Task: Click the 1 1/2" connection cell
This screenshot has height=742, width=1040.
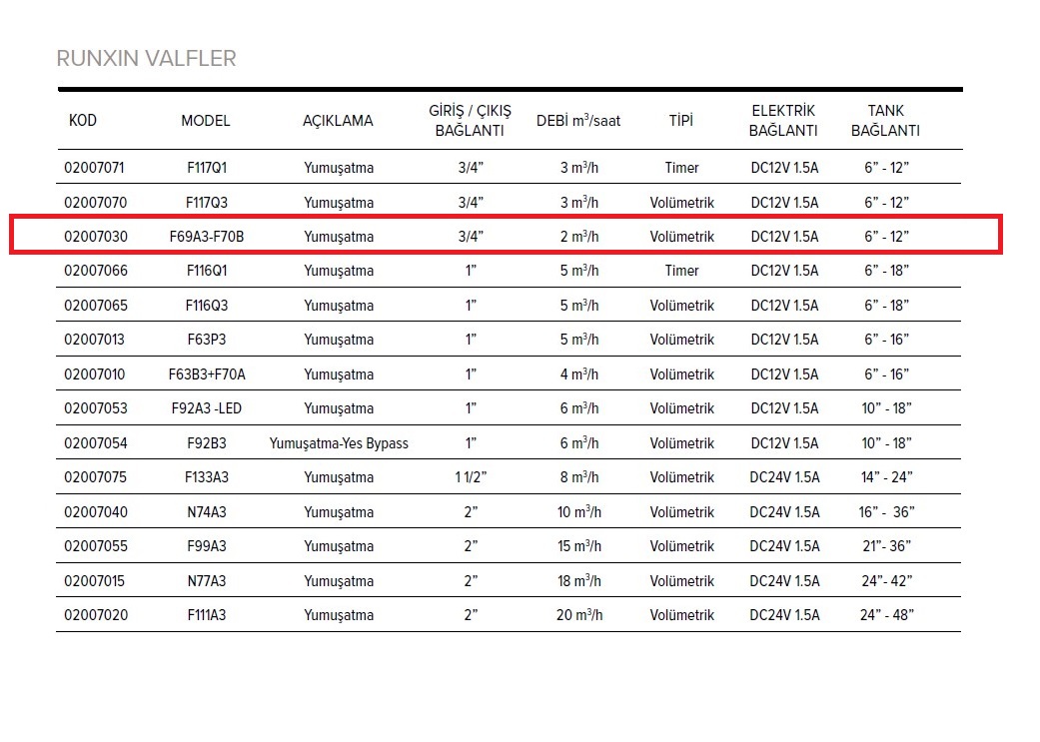Action: click(x=470, y=477)
